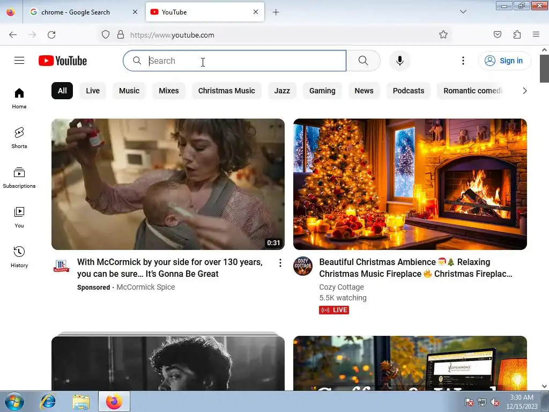
Task: Visit the McCormick Spice advertiser link
Action: (146, 287)
